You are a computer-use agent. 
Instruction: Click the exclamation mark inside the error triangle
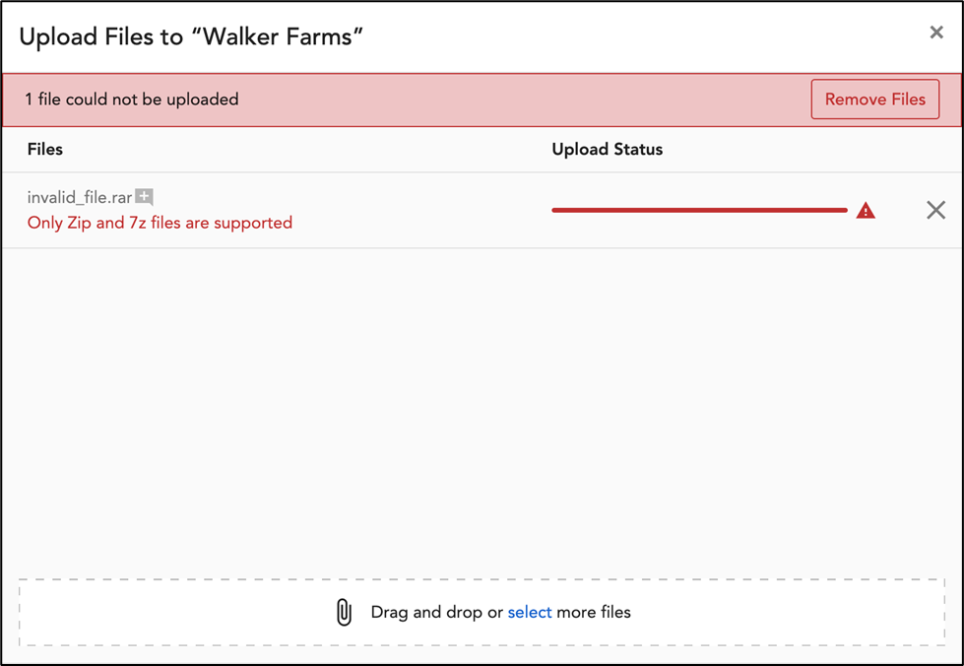tap(865, 211)
